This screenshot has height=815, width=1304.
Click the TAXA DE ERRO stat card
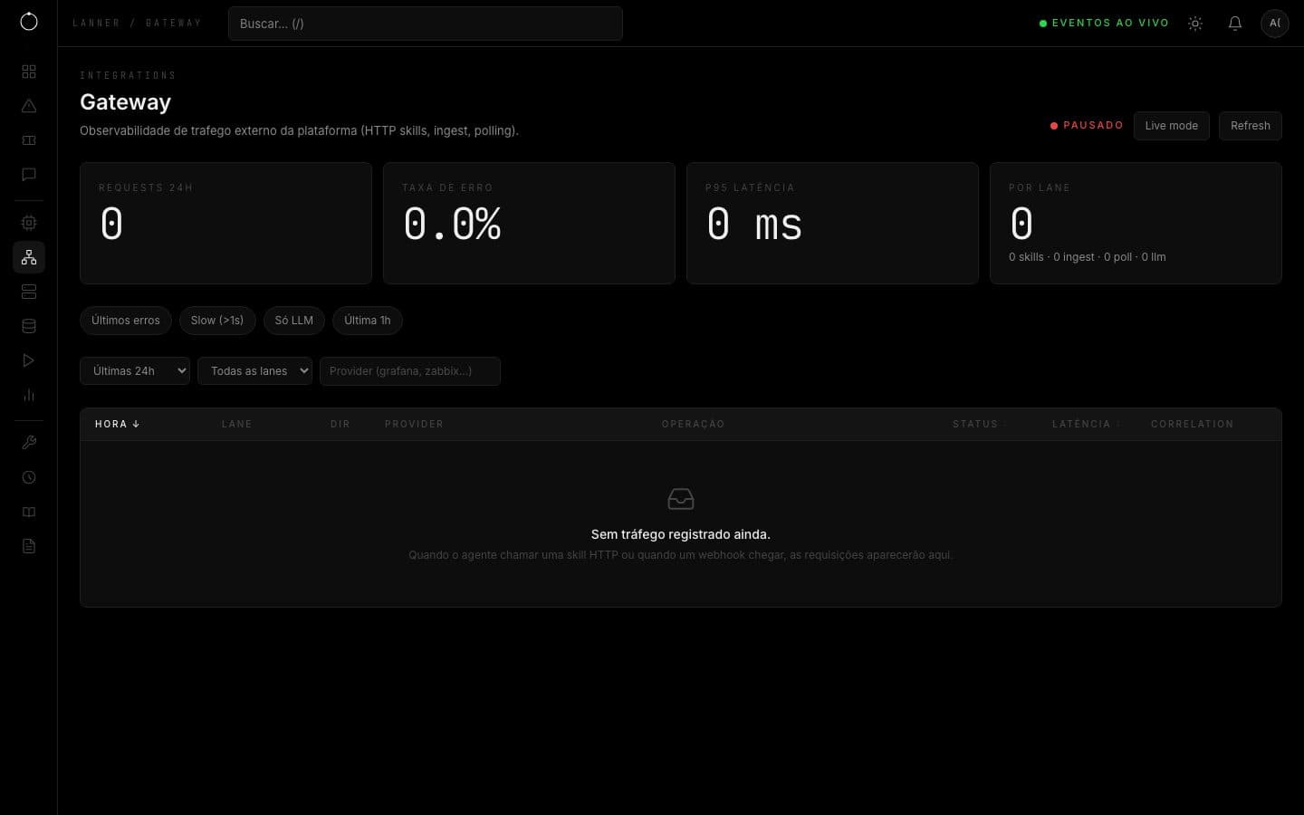click(x=529, y=224)
